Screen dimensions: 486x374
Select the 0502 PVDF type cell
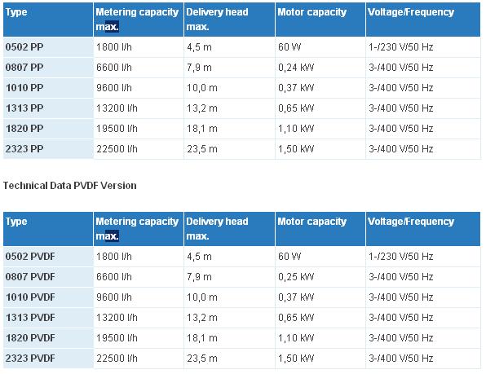click(48, 257)
